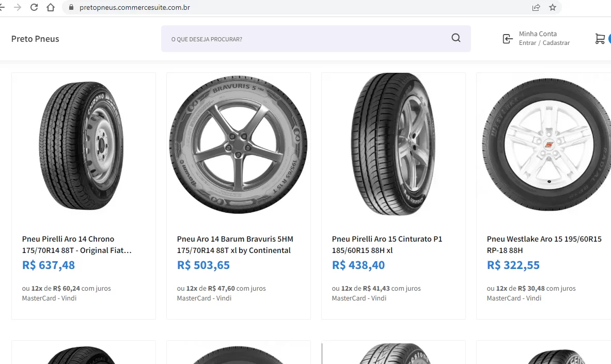Click installment text '12x de R$ 41,43'
The height and width of the screenshot is (364, 611).
pos(366,289)
